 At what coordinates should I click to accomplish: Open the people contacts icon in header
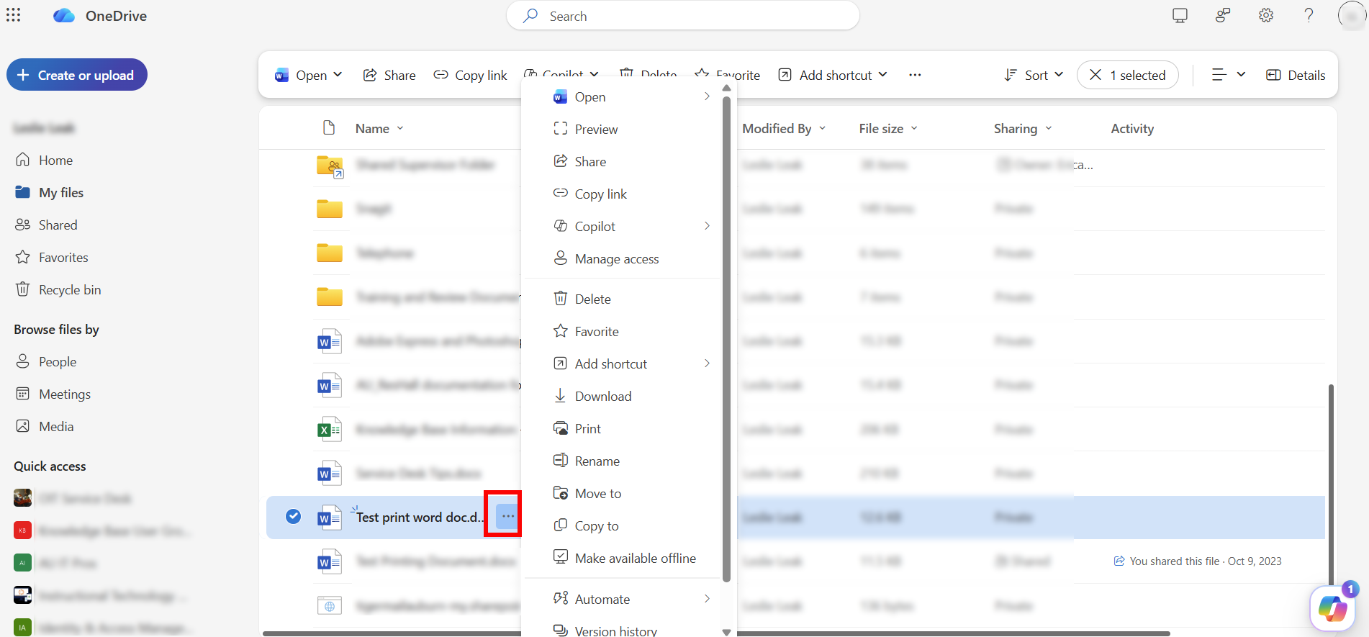[1223, 15]
